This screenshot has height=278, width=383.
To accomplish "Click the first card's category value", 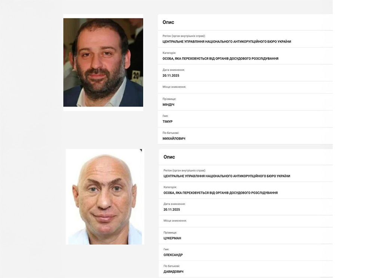I will [x=221, y=58].
